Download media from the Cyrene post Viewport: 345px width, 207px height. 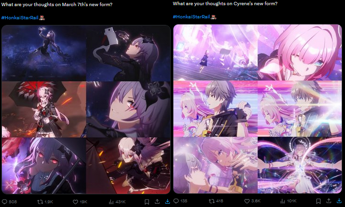pyautogui.click(x=339, y=200)
